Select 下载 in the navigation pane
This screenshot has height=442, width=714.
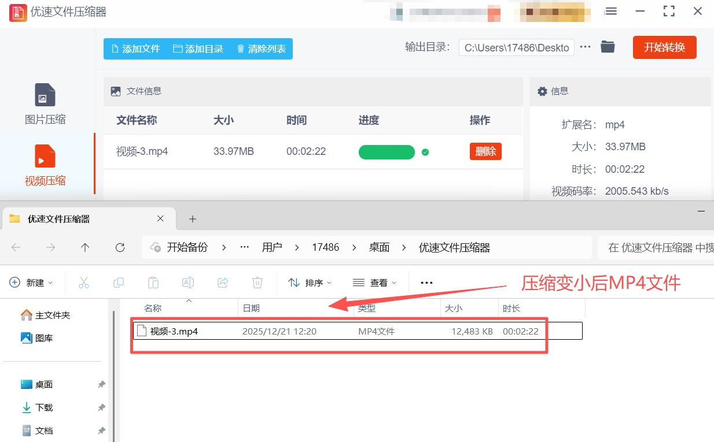[x=44, y=407]
